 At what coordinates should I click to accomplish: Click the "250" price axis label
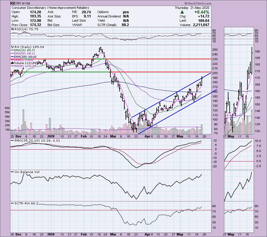click(215, 50)
